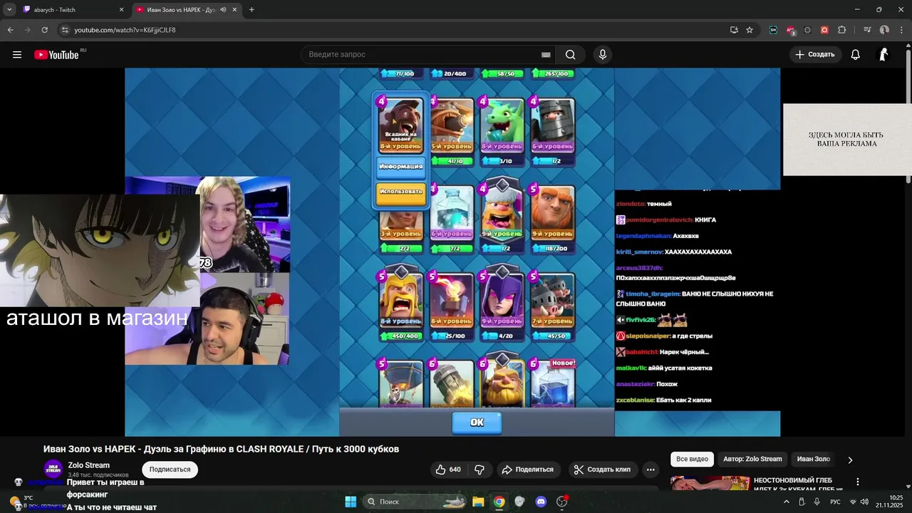Image resolution: width=912 pixels, height=513 pixels.
Task: Open Chrome media controls icon
Action: click(x=867, y=30)
